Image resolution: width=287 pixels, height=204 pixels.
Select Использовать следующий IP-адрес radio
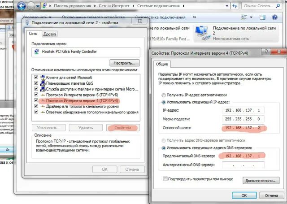(164, 102)
